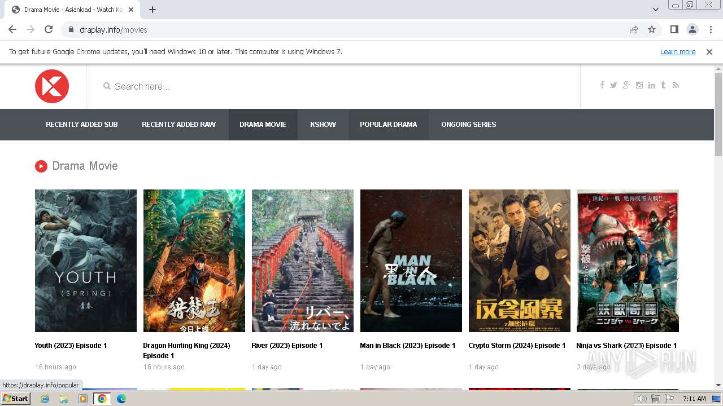Bookmark this page with star icon
The height and width of the screenshot is (406, 723).
pos(652,29)
